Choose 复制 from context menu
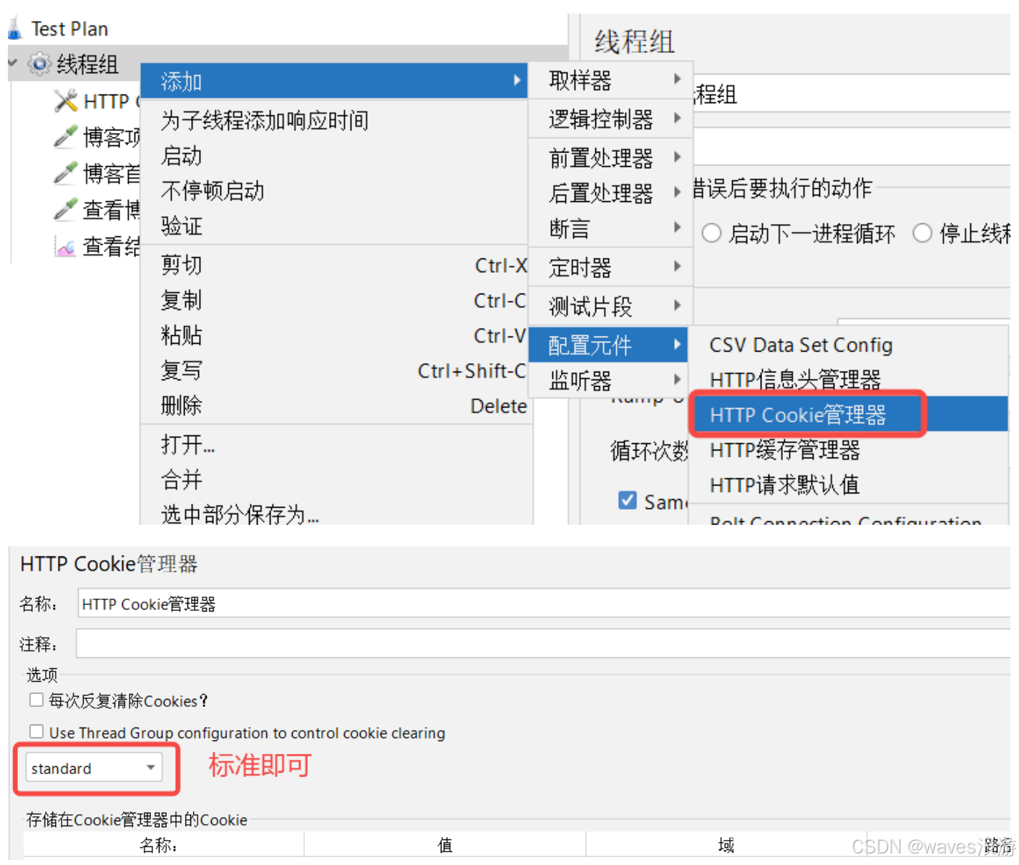 (x=334, y=300)
